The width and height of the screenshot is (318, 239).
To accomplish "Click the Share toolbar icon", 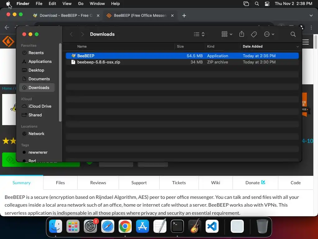I will [242, 34].
